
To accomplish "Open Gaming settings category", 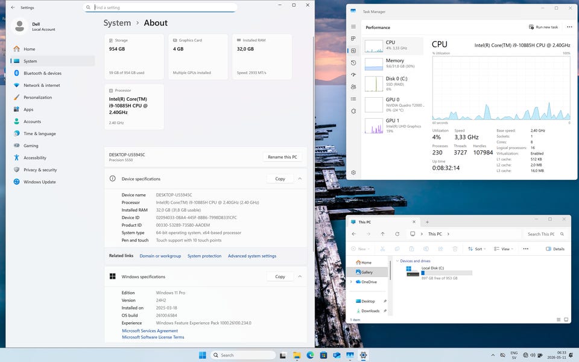I will (x=52, y=145).
